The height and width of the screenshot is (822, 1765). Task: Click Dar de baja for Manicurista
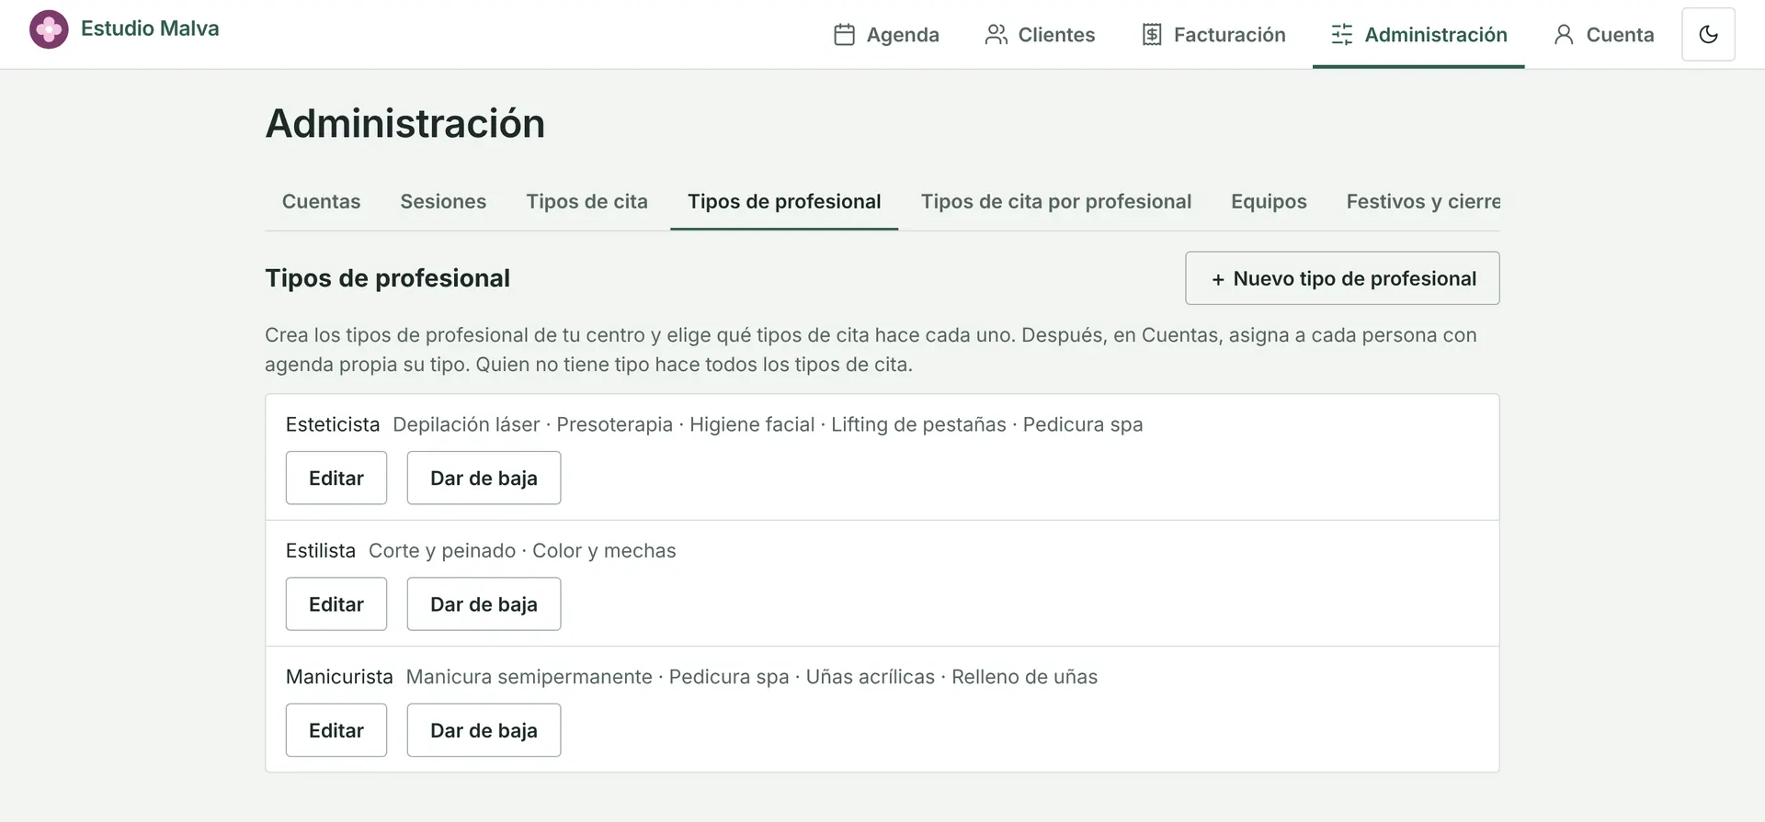pos(484,730)
